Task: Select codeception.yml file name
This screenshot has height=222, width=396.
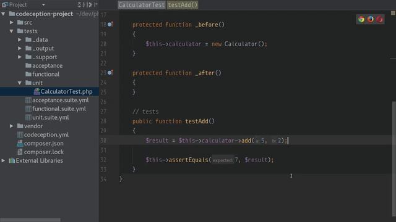Action: tap(46, 134)
